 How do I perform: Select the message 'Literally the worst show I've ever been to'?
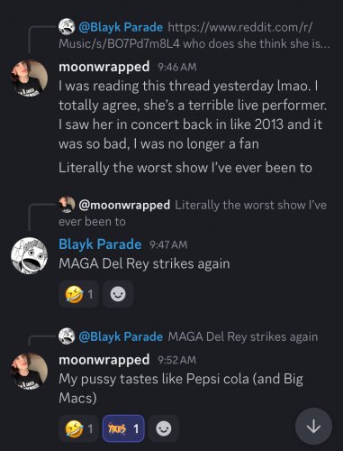[x=185, y=168]
